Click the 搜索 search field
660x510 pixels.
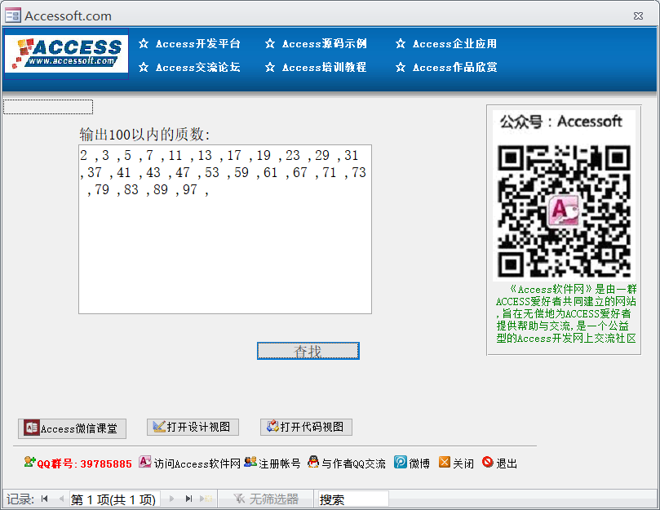click(x=353, y=499)
